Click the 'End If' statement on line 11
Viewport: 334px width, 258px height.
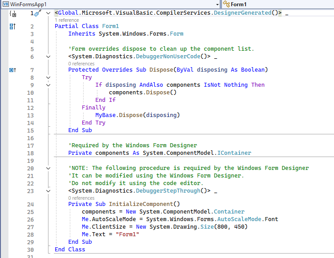coord(105,100)
